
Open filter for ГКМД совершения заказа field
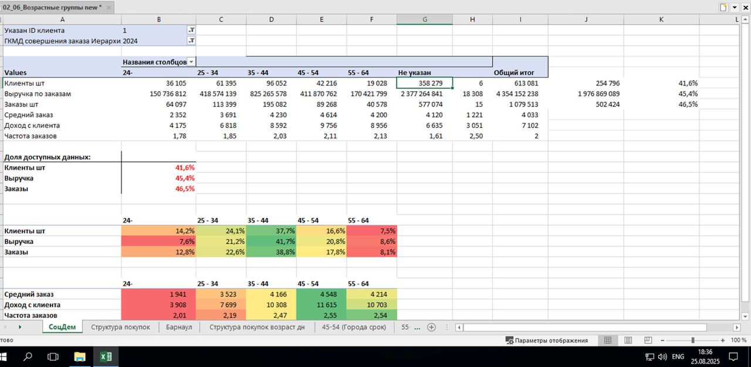point(191,41)
